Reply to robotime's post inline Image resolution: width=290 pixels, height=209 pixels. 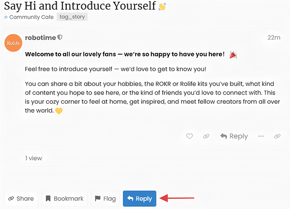tap(234, 136)
